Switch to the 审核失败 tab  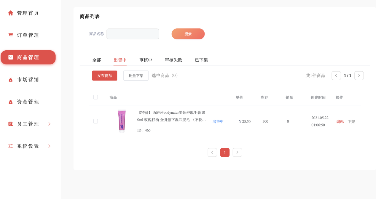[174, 60]
